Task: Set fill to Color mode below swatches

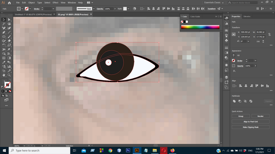Action: coord(3,91)
